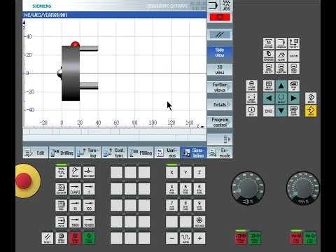Click the Execute softkey
The width and height of the screenshot is (336, 252).
pyautogui.click(x=220, y=153)
